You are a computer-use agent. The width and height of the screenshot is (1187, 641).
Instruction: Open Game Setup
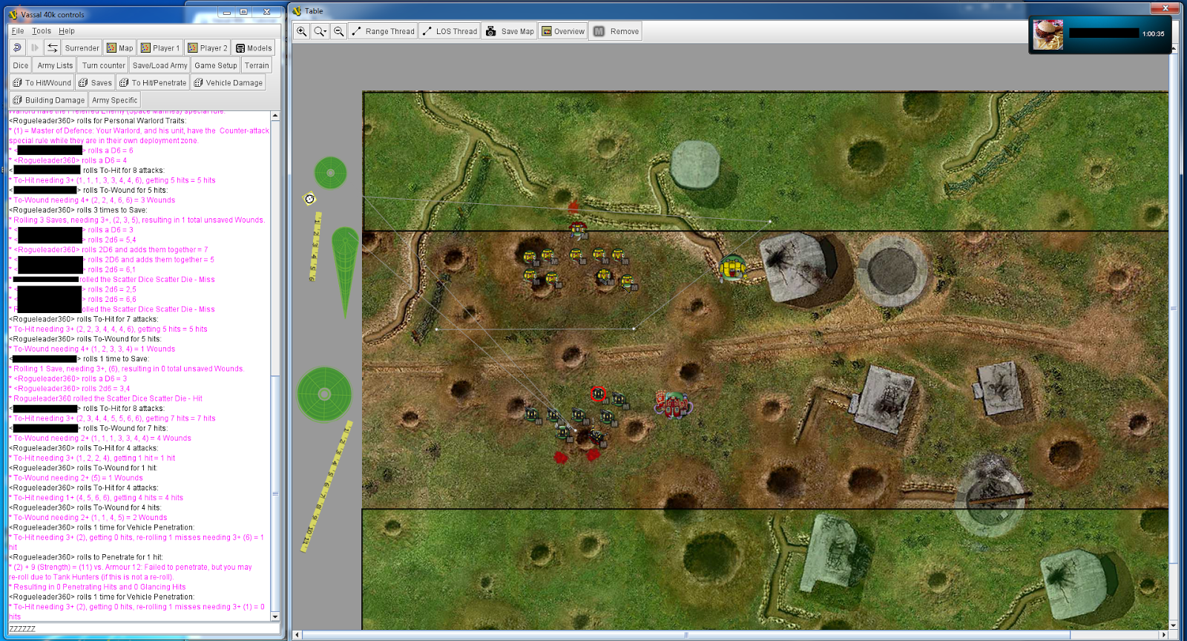pyautogui.click(x=216, y=65)
